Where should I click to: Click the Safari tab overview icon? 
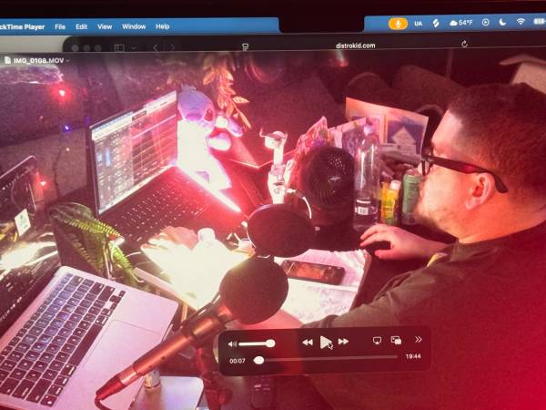245,47
